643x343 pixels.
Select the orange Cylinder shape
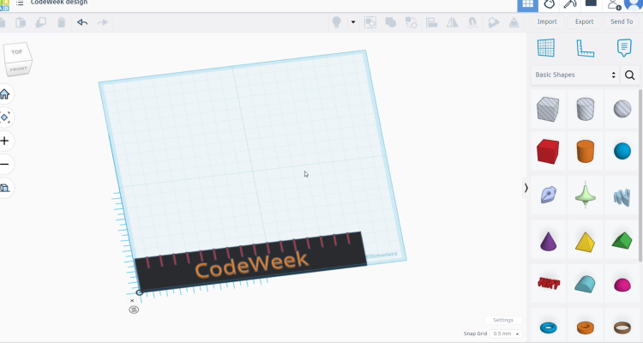(x=586, y=152)
